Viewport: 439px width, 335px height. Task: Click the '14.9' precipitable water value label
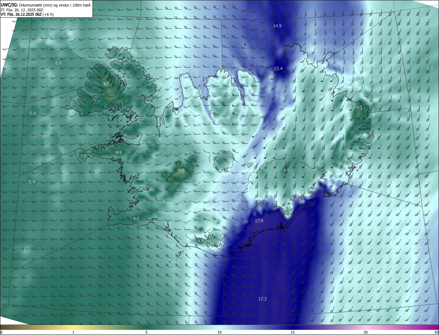point(277,26)
